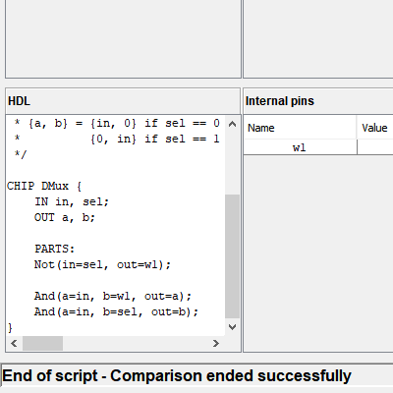
Task: Click the Not(in=sel, out=w1) statement
Action: pyautogui.click(x=102, y=264)
